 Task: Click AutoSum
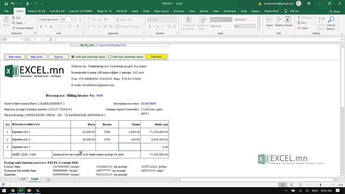point(305,18)
